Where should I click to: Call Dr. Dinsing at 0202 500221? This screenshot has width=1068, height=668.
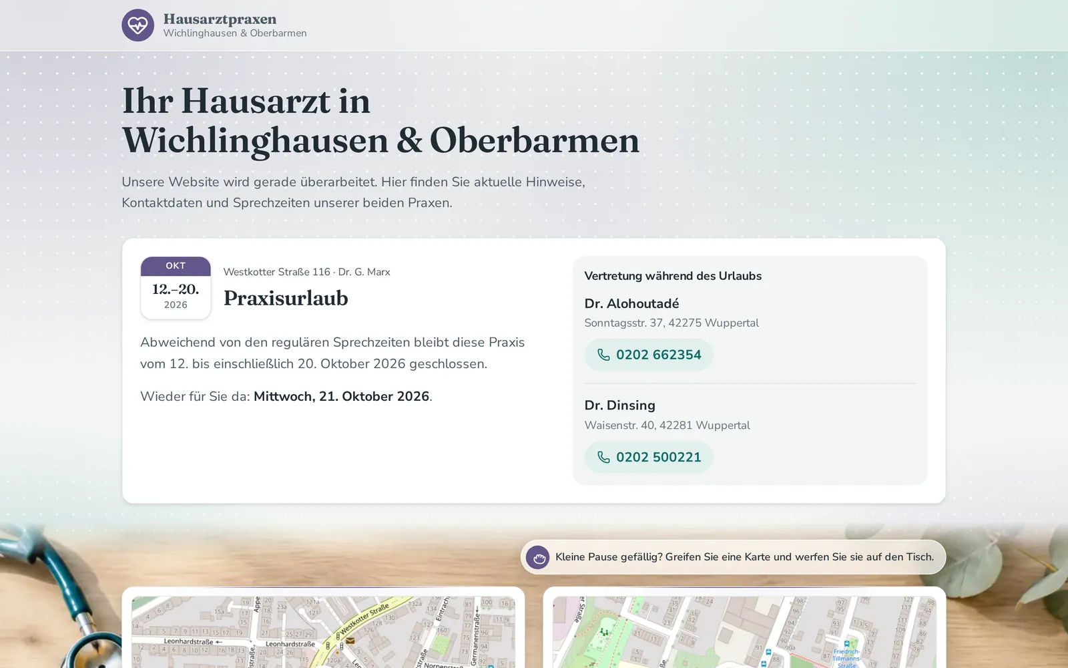point(649,457)
